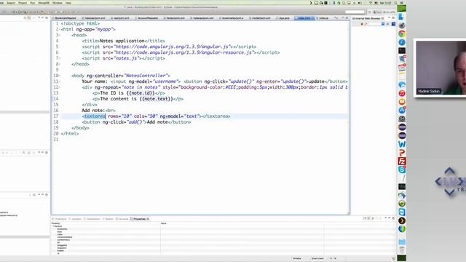466x262 pixels.
Task: Open Messages from the dock
Action: click(x=402, y=85)
